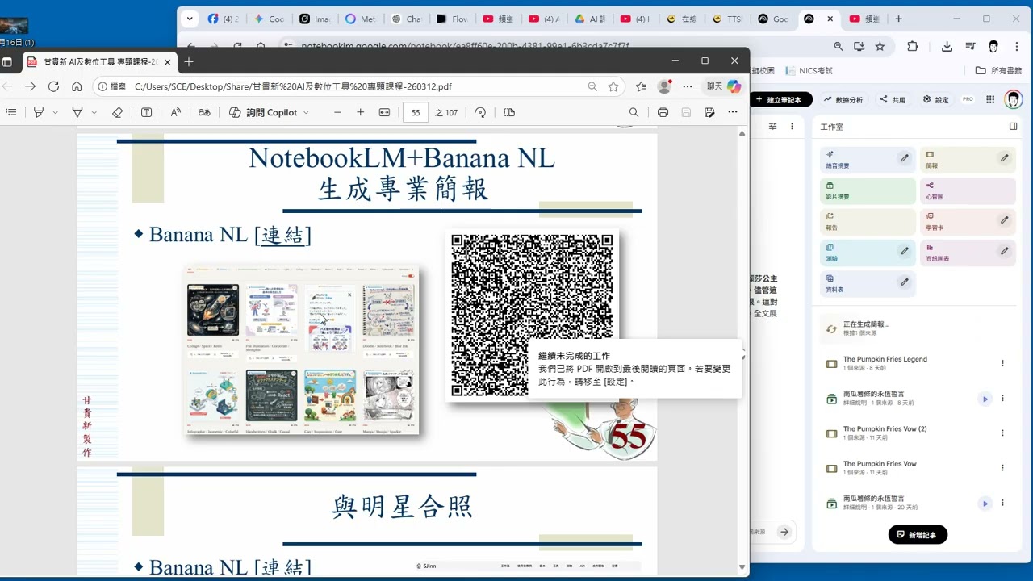Follow the Banana NL [連結] link on slide 55
This screenshot has height=581, width=1033.
282,235
